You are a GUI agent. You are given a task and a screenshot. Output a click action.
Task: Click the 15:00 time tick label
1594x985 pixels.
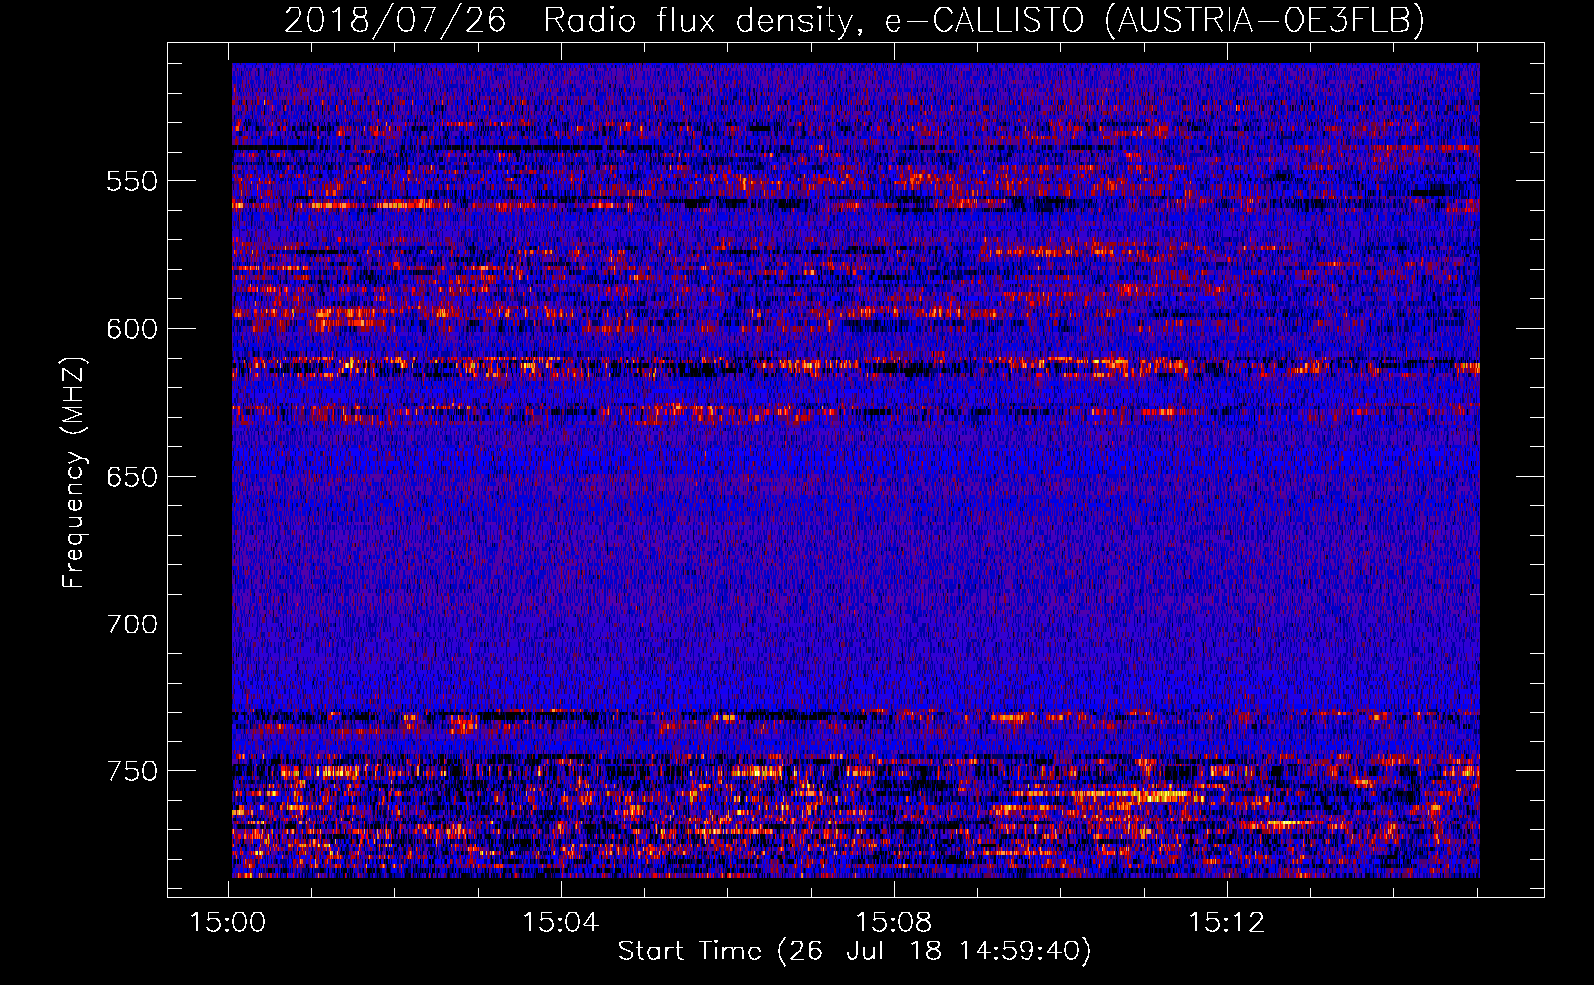click(x=228, y=923)
